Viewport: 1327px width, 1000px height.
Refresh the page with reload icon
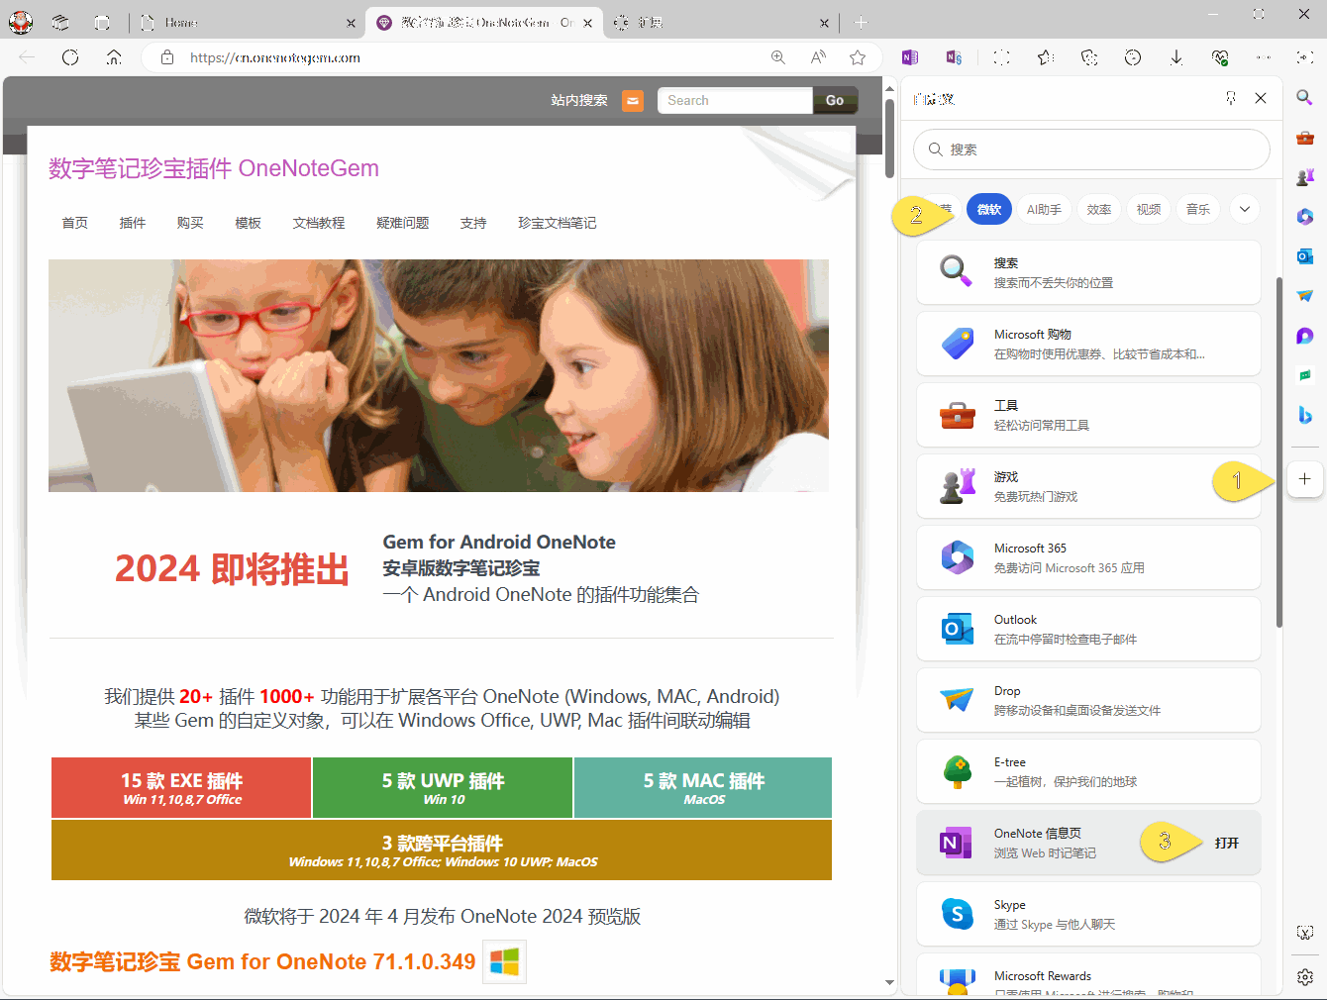click(x=70, y=57)
